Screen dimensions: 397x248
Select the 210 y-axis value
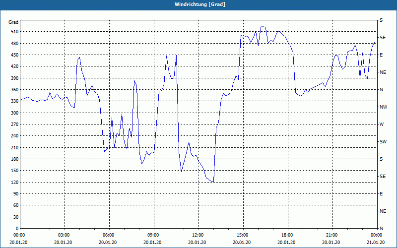[14, 147]
